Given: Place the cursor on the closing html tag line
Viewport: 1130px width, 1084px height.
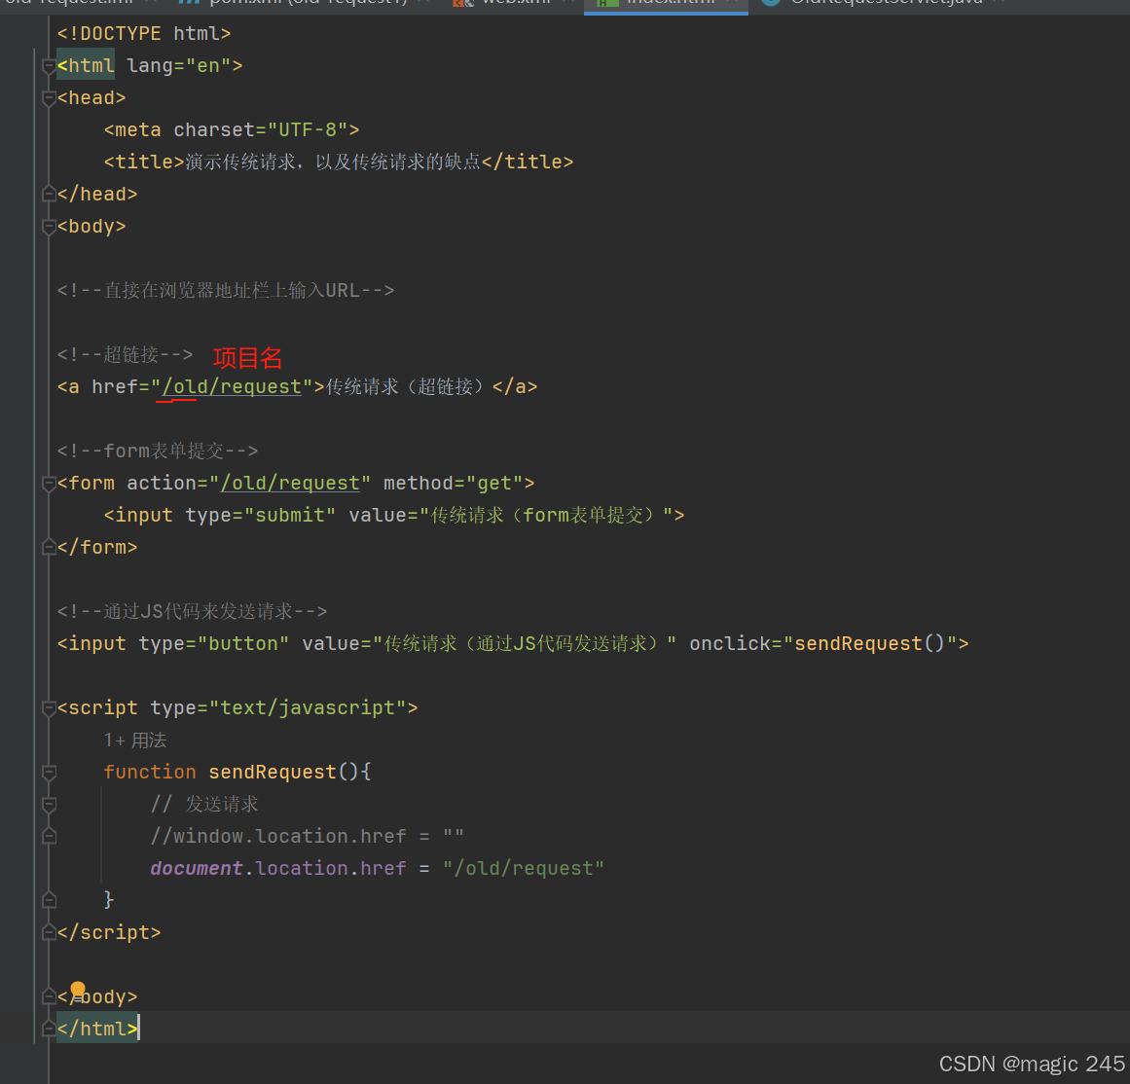Looking at the screenshot, I should pyautogui.click(x=96, y=1028).
